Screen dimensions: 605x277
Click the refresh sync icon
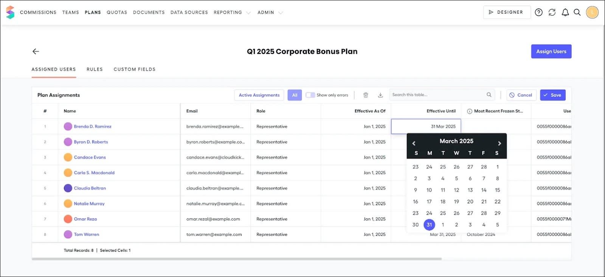click(552, 12)
